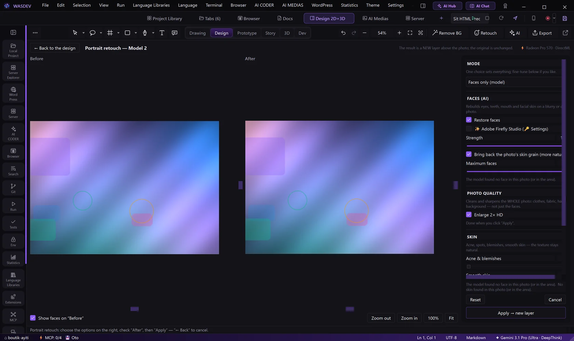
Task: Click the three-dots more options icon
Action: pos(35,33)
